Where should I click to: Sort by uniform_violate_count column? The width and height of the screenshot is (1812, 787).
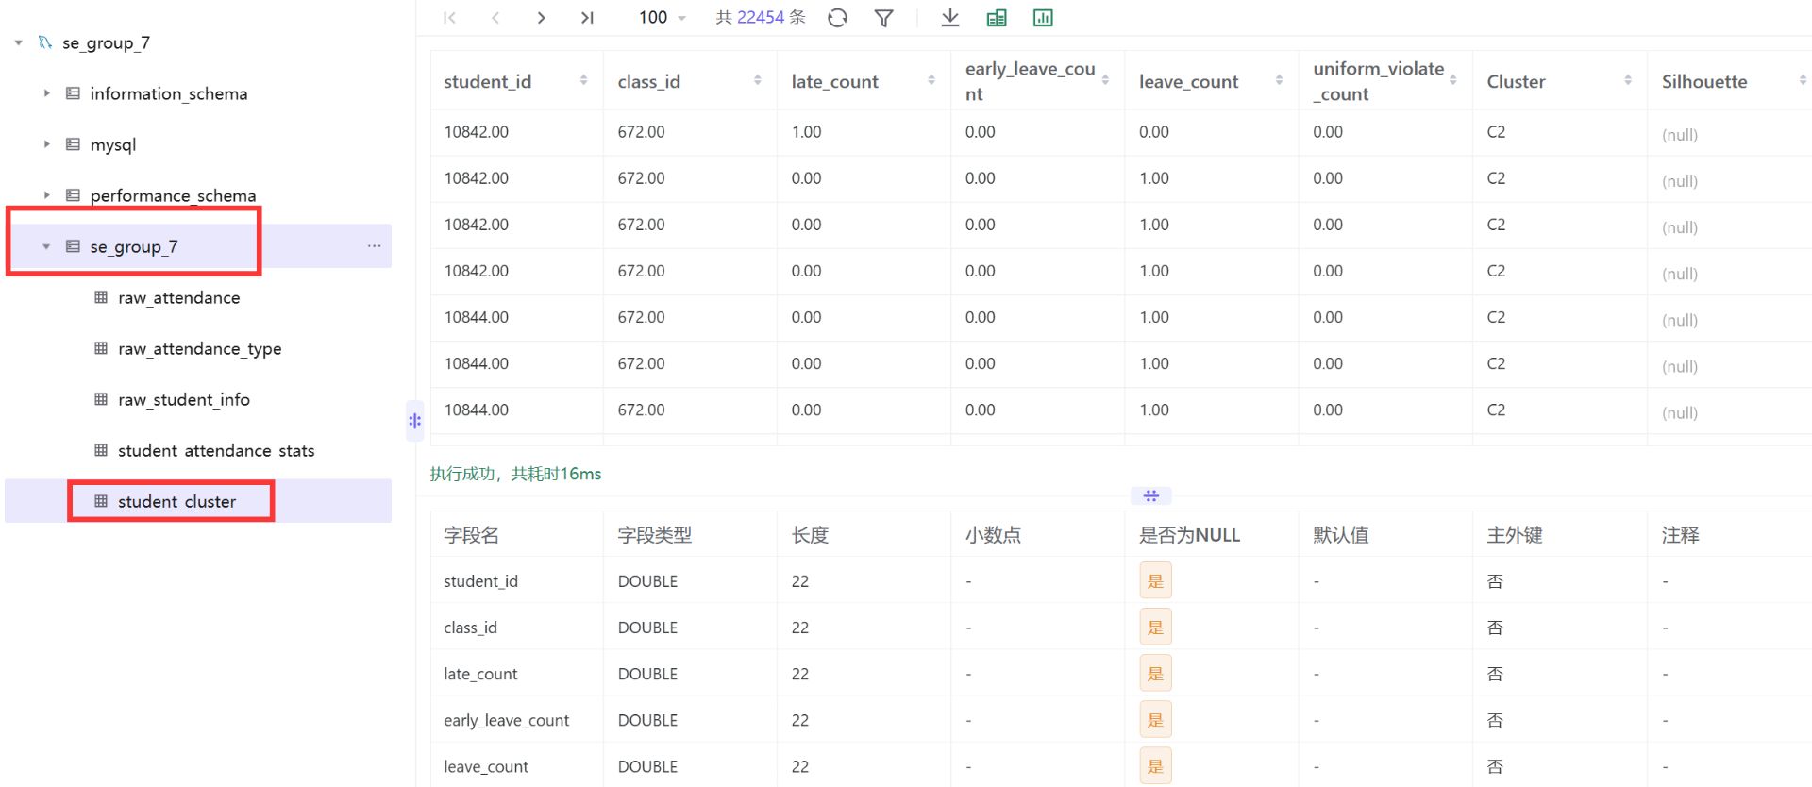pyautogui.click(x=1452, y=80)
